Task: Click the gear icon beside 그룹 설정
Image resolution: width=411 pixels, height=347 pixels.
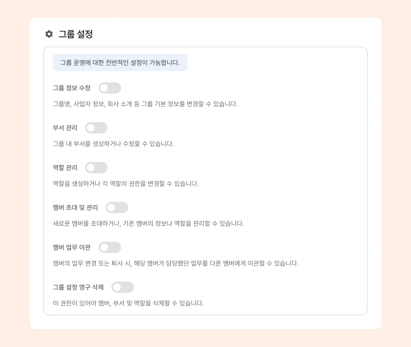Action: click(49, 34)
